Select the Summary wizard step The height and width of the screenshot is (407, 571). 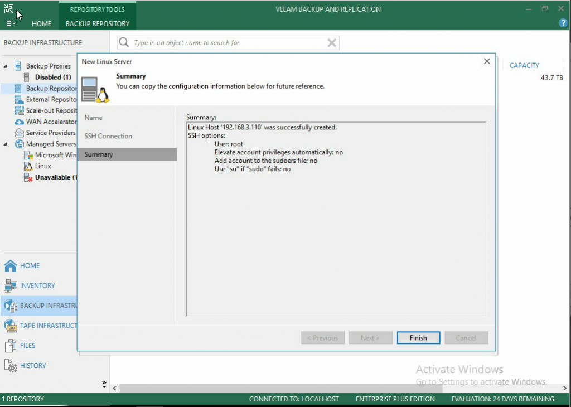(x=127, y=154)
